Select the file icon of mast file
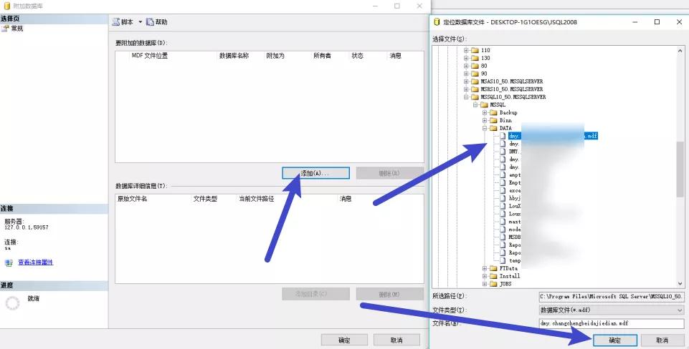Screen dimensions: 689x349 503,222
